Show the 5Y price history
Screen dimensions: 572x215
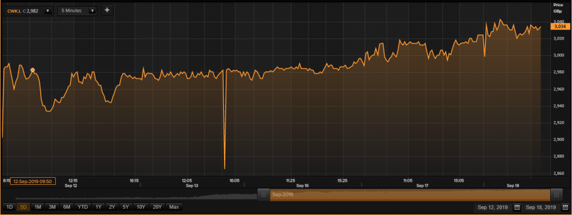pos(126,207)
